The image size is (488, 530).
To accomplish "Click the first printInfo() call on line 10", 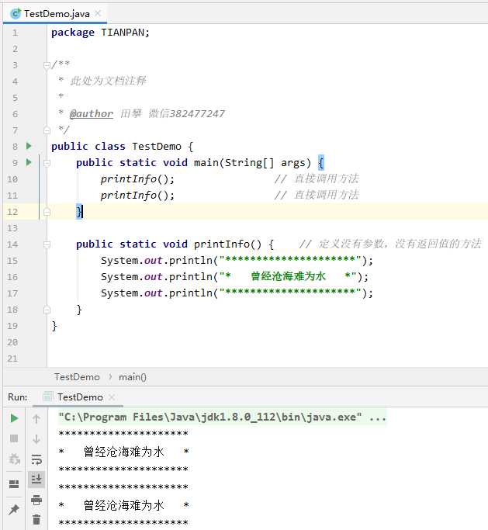I will tap(137, 178).
